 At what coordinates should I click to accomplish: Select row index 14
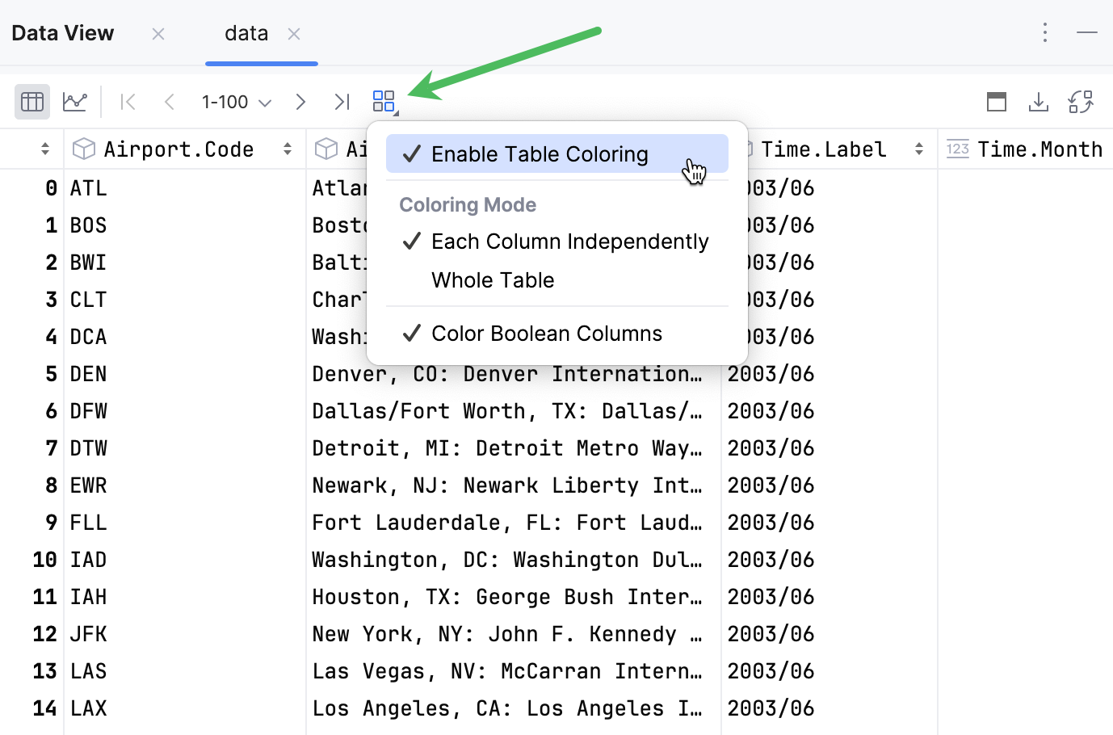click(44, 708)
